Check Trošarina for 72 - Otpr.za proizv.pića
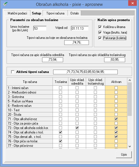 60,123
